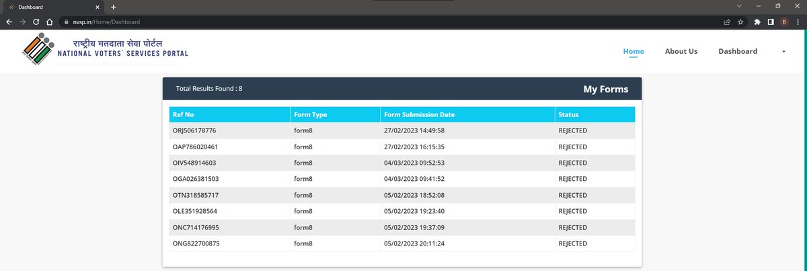Select reference number OIV548914603

[194, 163]
